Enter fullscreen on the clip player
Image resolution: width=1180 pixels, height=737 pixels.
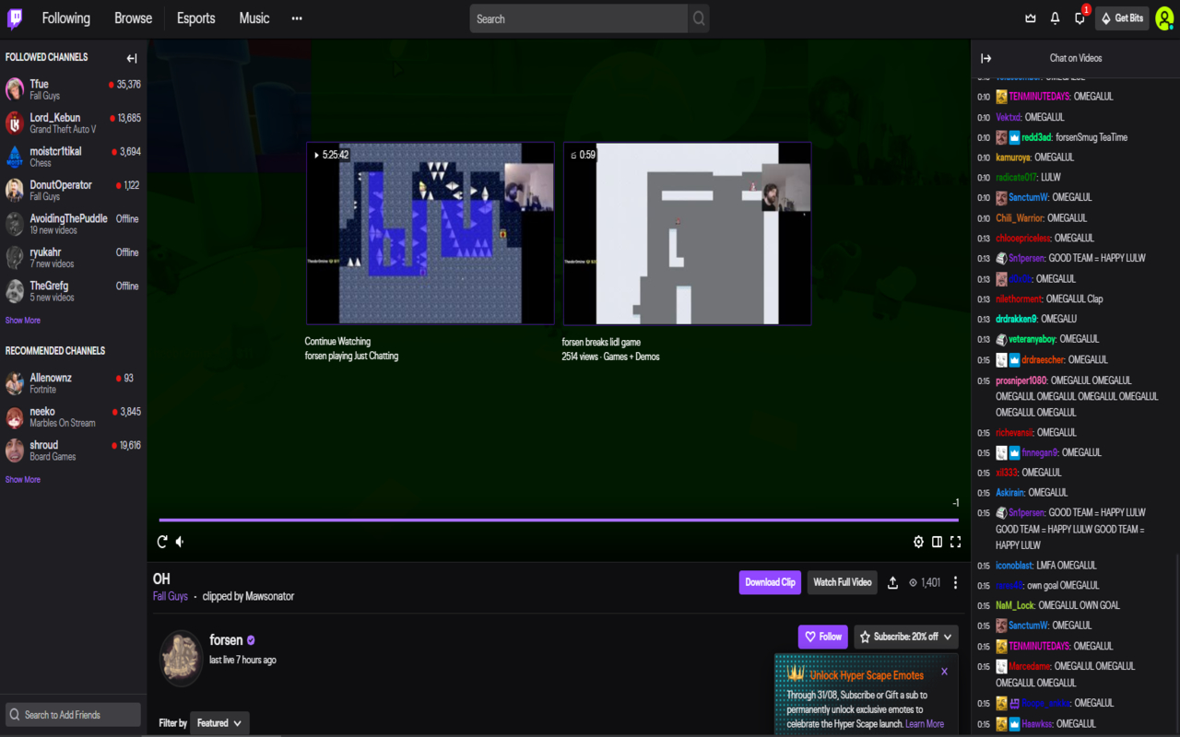pyautogui.click(x=956, y=542)
